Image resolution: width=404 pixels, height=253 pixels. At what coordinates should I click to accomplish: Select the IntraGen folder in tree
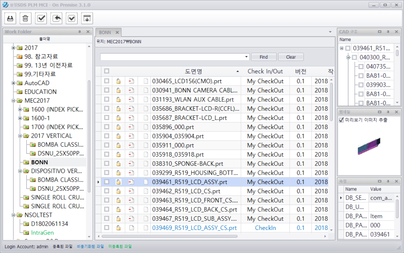(42, 232)
